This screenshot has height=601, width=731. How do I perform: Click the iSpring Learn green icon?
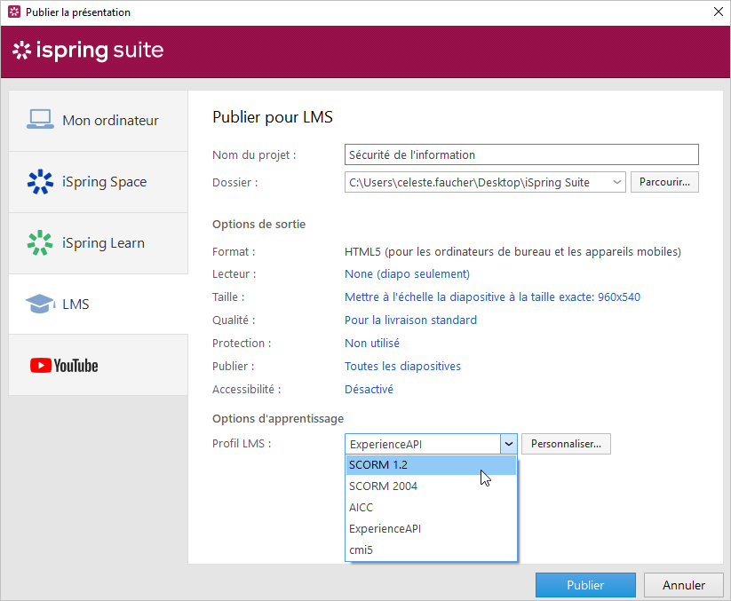[x=40, y=243]
